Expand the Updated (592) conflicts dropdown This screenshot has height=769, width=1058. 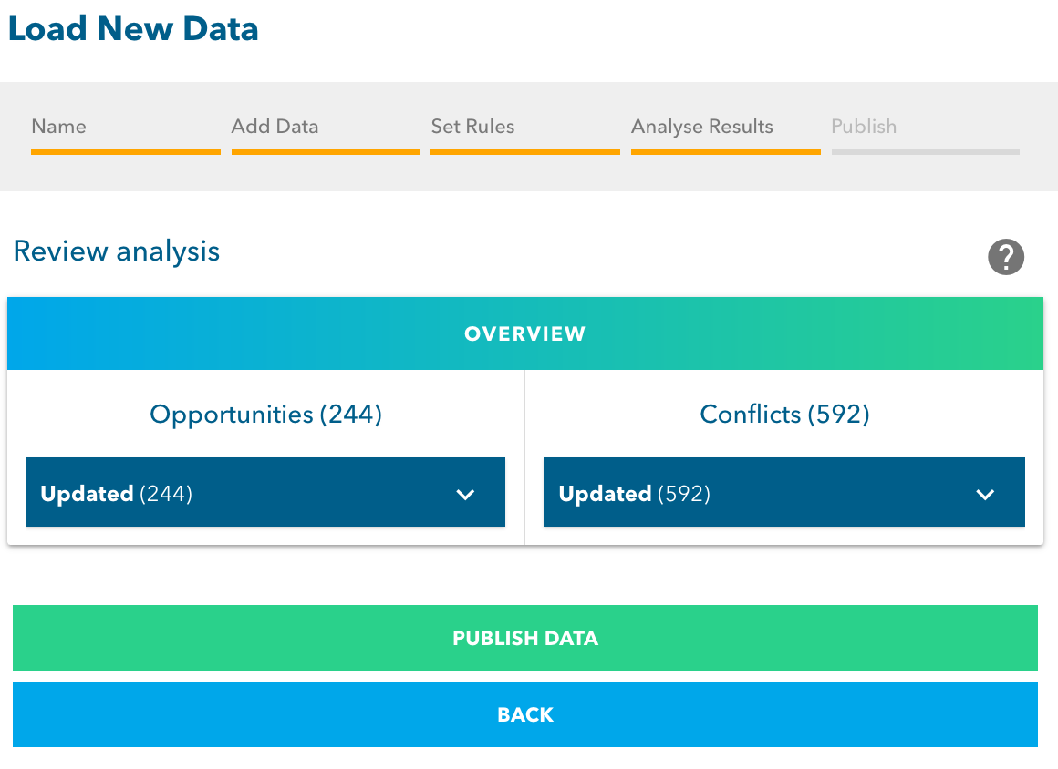784,492
